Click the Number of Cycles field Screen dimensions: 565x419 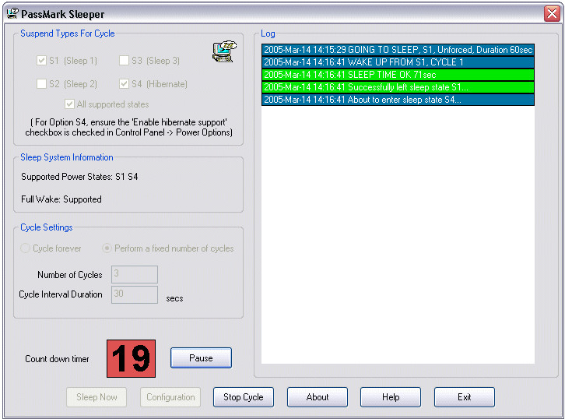pyautogui.click(x=135, y=274)
